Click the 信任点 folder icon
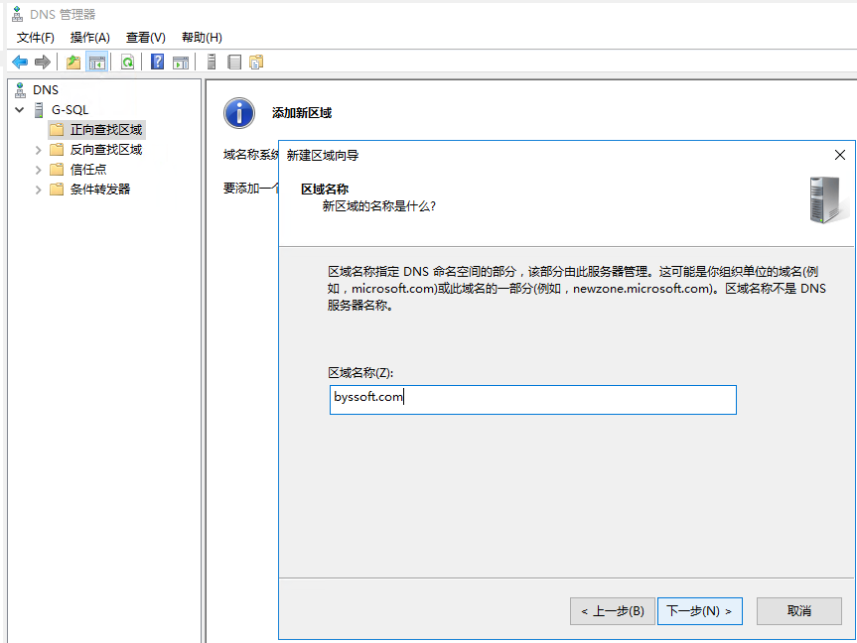The height and width of the screenshot is (643, 857). tap(57, 170)
